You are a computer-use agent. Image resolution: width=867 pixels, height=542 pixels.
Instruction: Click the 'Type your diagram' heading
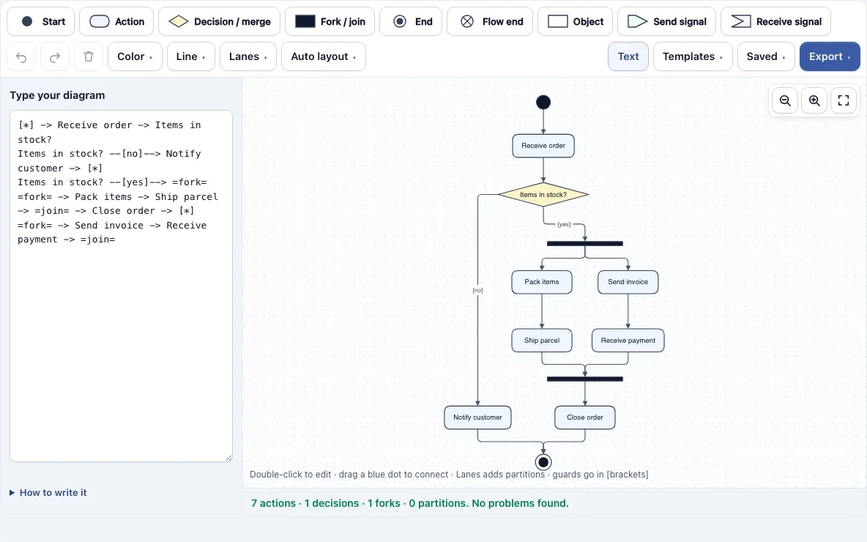click(x=58, y=95)
